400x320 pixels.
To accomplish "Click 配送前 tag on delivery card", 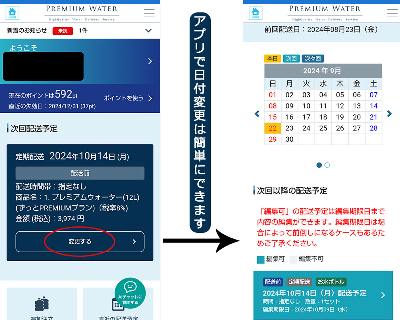I will [x=273, y=282].
